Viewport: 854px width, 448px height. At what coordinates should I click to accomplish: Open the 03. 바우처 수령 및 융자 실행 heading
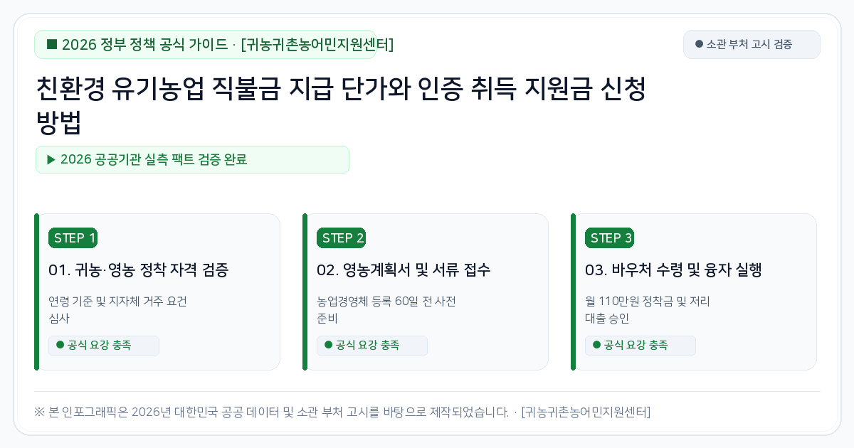(673, 270)
